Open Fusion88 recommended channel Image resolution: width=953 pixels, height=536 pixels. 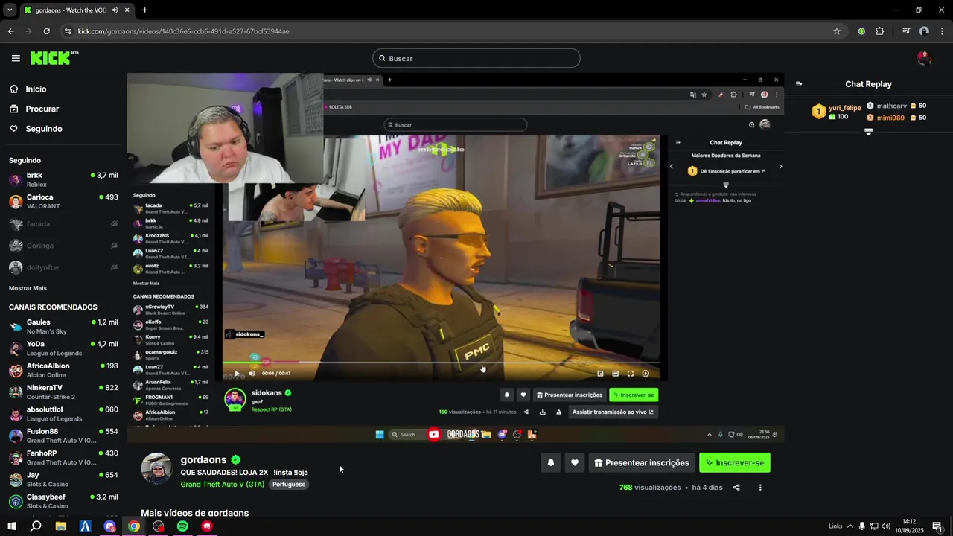click(63, 435)
